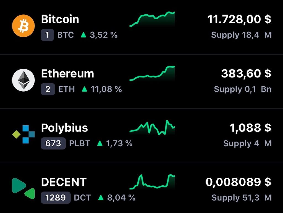Image resolution: width=283 pixels, height=213 pixels.
Task: Click the green up-triangle beside 3,52 %
Action: (83, 35)
